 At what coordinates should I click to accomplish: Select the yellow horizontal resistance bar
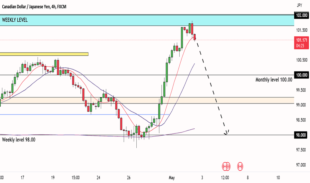(44, 54)
